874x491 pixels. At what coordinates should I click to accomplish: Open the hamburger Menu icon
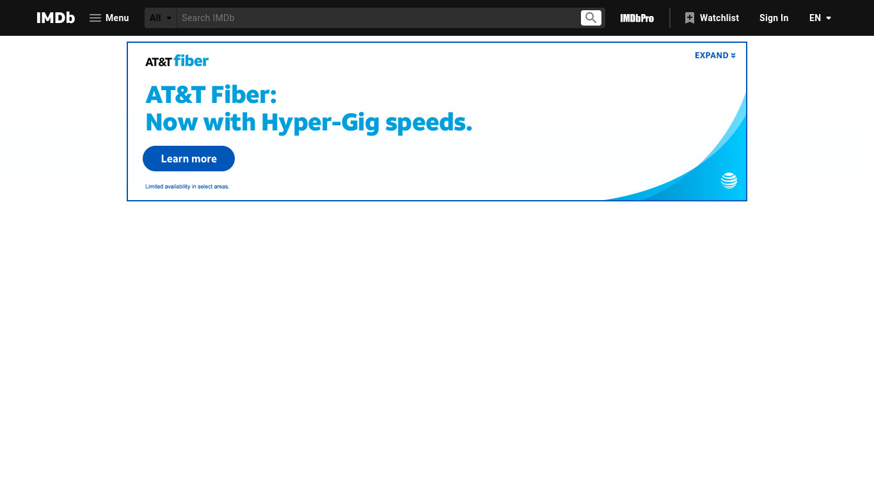coord(95,18)
